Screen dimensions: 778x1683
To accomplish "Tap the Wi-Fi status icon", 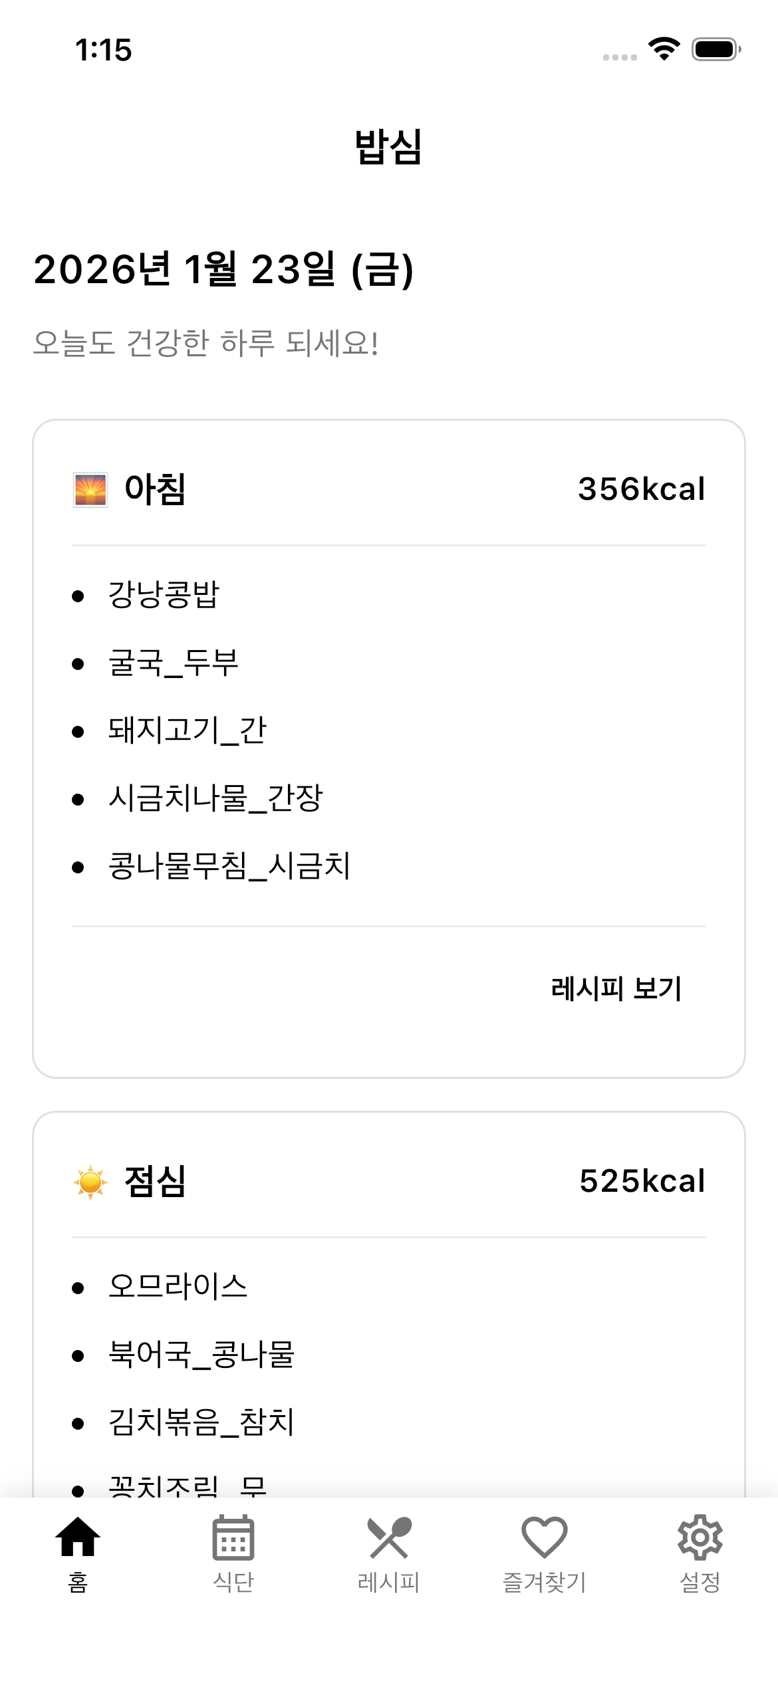I will pos(664,49).
